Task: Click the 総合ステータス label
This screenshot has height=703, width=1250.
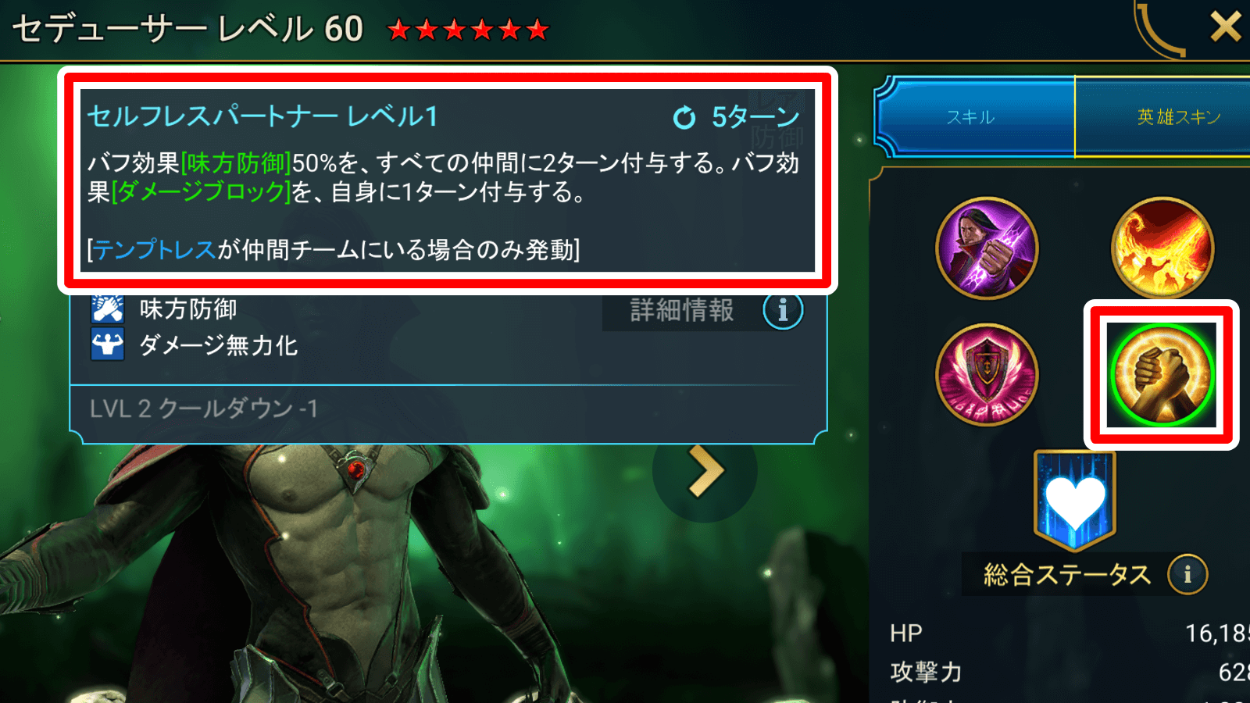Action: (1067, 575)
